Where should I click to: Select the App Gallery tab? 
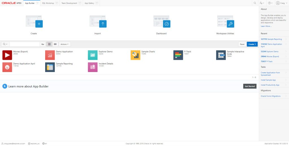[x=89, y=3]
